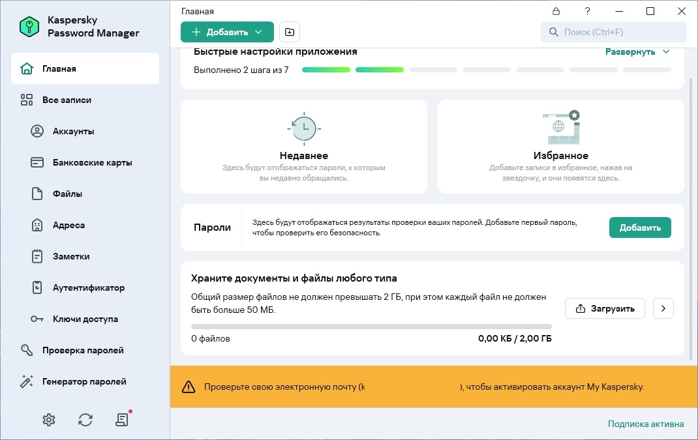Select the Аутентификатор phone icon
Viewport: 698px width, 440px height.
(x=37, y=287)
